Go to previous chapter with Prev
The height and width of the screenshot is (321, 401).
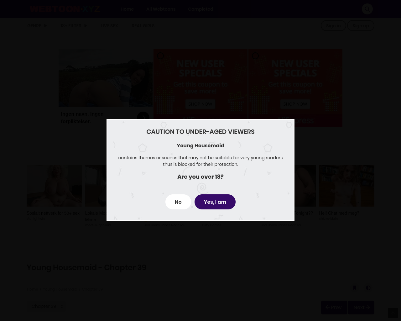tap(334, 308)
